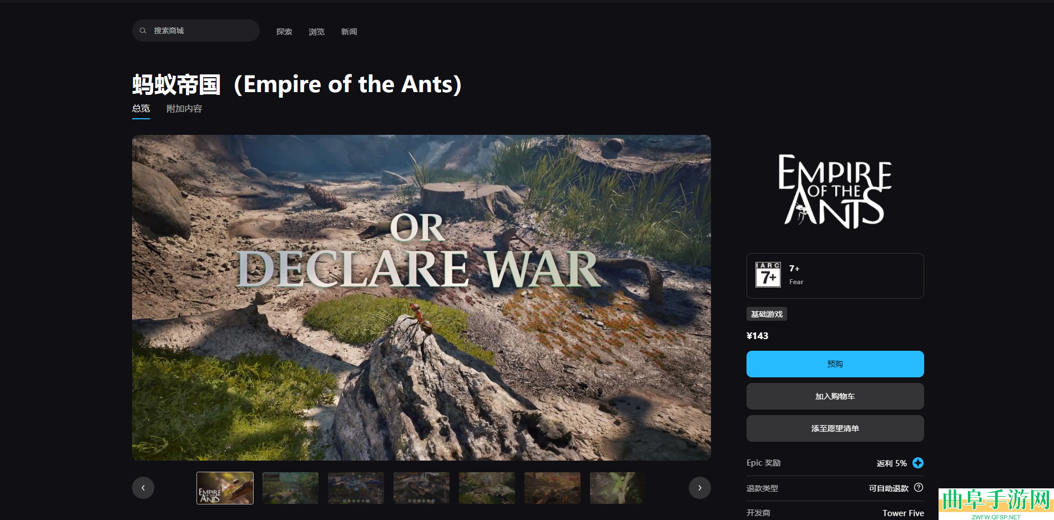Select the first trailer thumbnail with logo
Image resolution: width=1054 pixels, height=520 pixels.
[x=225, y=488]
